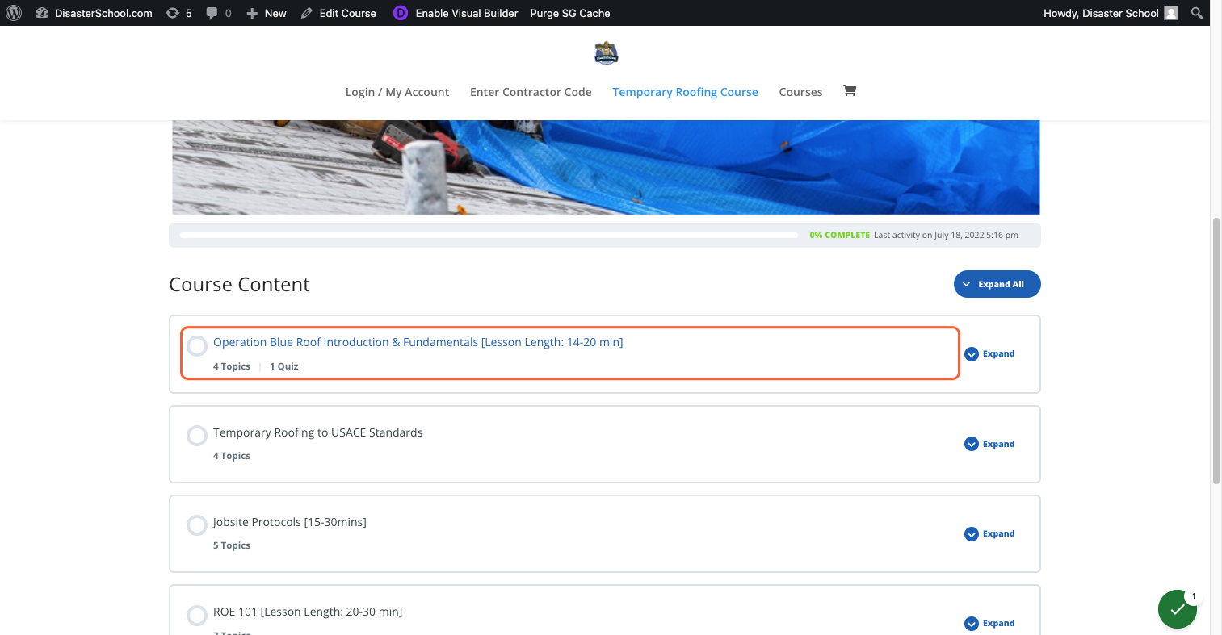Click the Last activity date text
1222x635 pixels.
946,235
